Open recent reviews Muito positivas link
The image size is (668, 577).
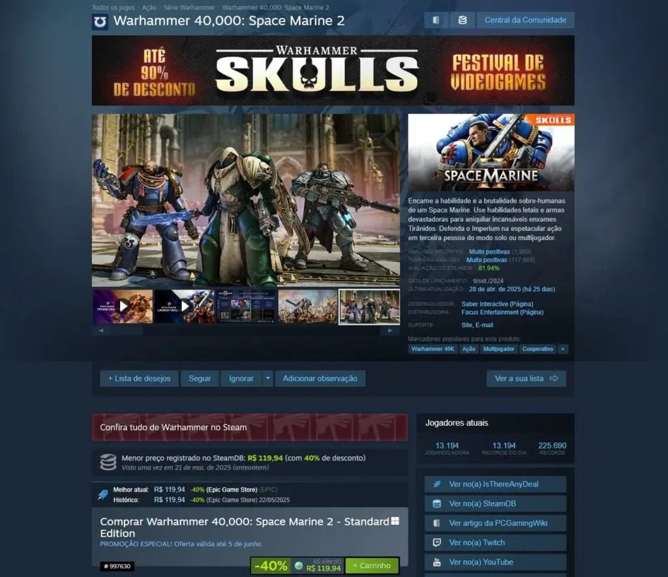489,252
